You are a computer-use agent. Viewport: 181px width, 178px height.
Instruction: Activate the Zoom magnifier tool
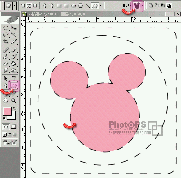pyautogui.click(x=14, y=101)
